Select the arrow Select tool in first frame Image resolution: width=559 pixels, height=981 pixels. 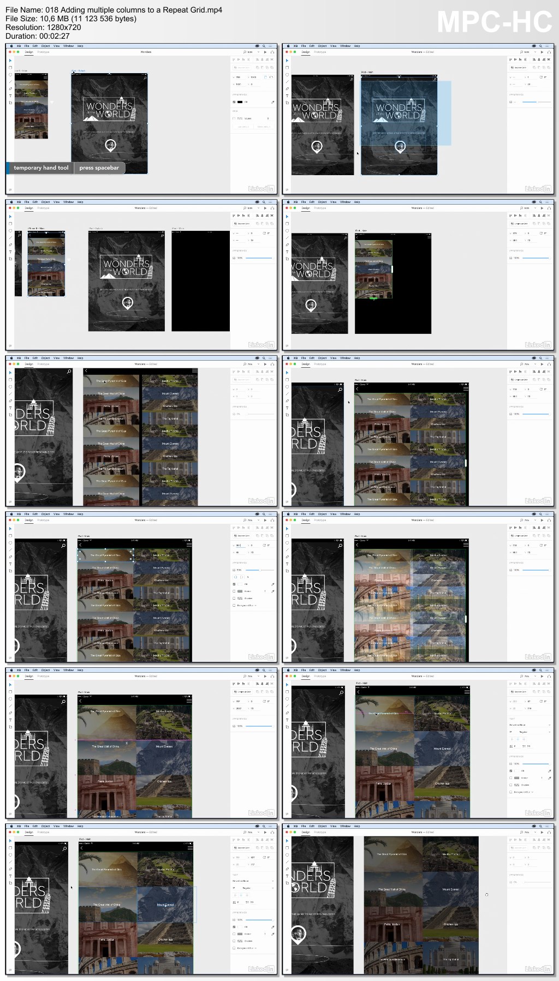[10, 61]
